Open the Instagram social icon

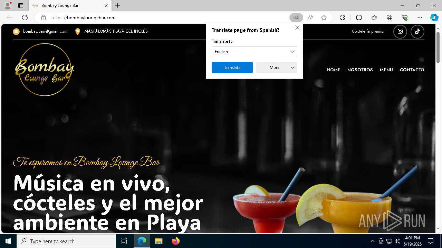click(400, 32)
